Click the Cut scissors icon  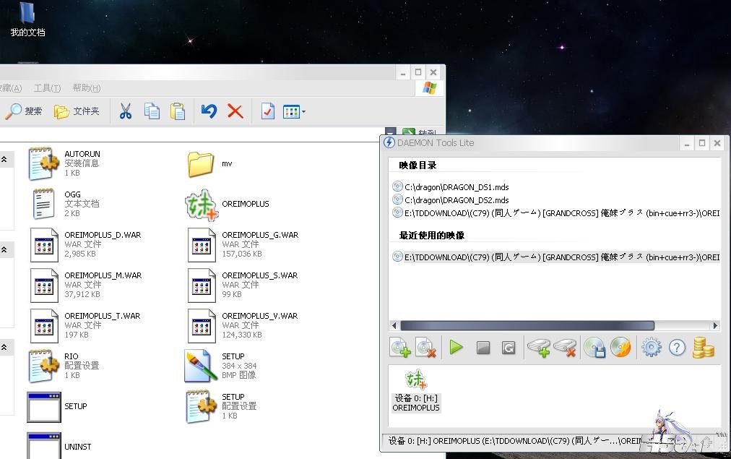tap(126, 111)
